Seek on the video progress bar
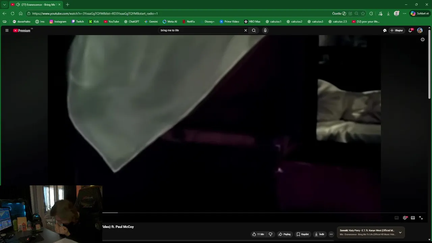 click(264, 213)
